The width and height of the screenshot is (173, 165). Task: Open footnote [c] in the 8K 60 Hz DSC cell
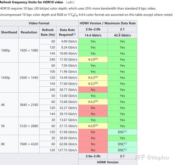click(x=125, y=143)
